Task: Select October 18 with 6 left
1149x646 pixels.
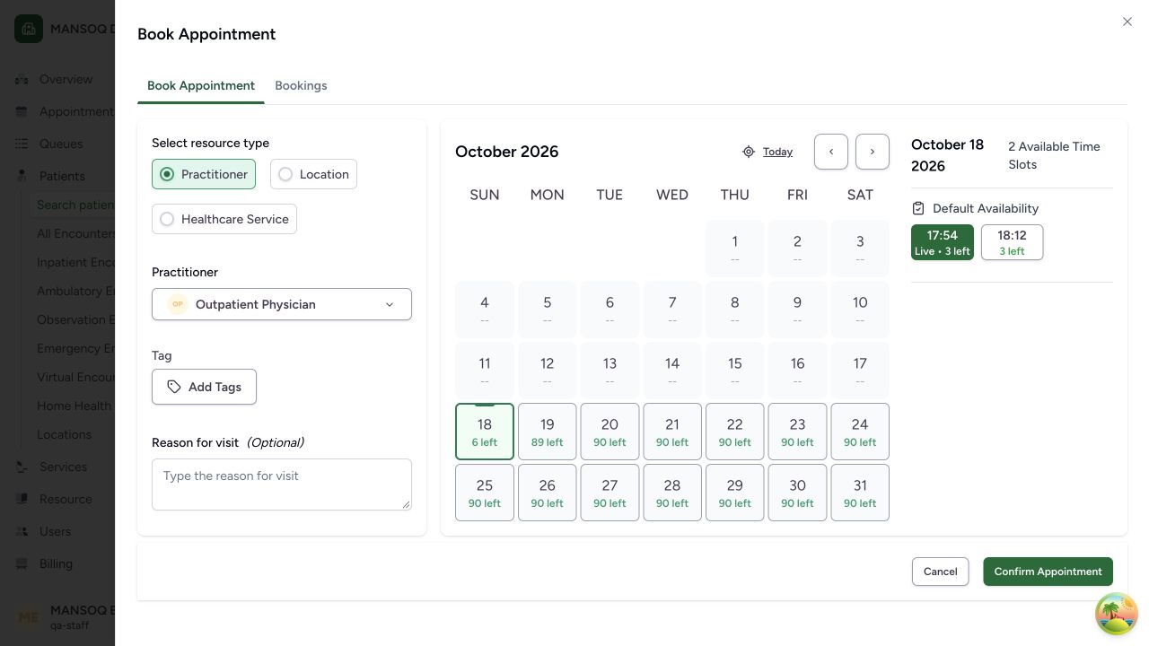Action: coord(485,432)
